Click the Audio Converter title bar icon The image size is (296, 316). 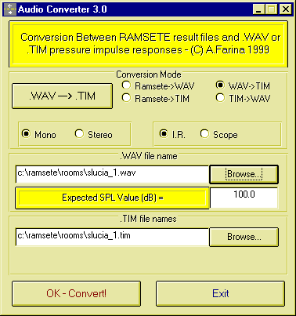click(10, 9)
